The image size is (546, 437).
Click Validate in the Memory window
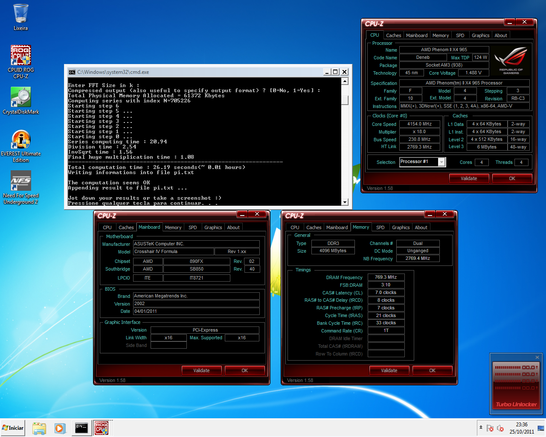(389, 370)
